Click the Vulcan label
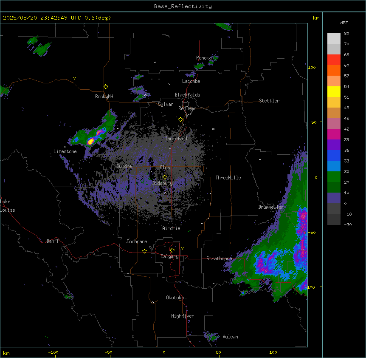The height and width of the screenshot is (358, 366). coord(231,337)
